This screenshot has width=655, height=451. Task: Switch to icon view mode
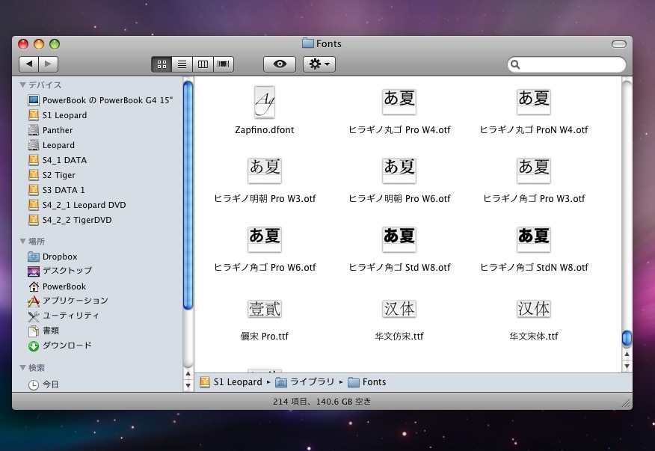click(x=161, y=64)
